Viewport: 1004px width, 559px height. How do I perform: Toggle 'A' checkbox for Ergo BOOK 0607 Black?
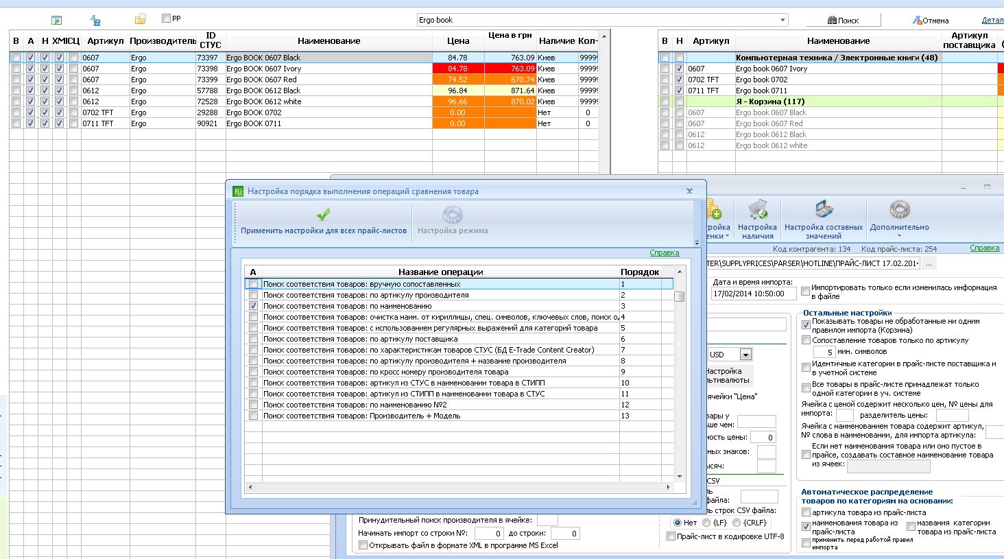[x=30, y=58]
